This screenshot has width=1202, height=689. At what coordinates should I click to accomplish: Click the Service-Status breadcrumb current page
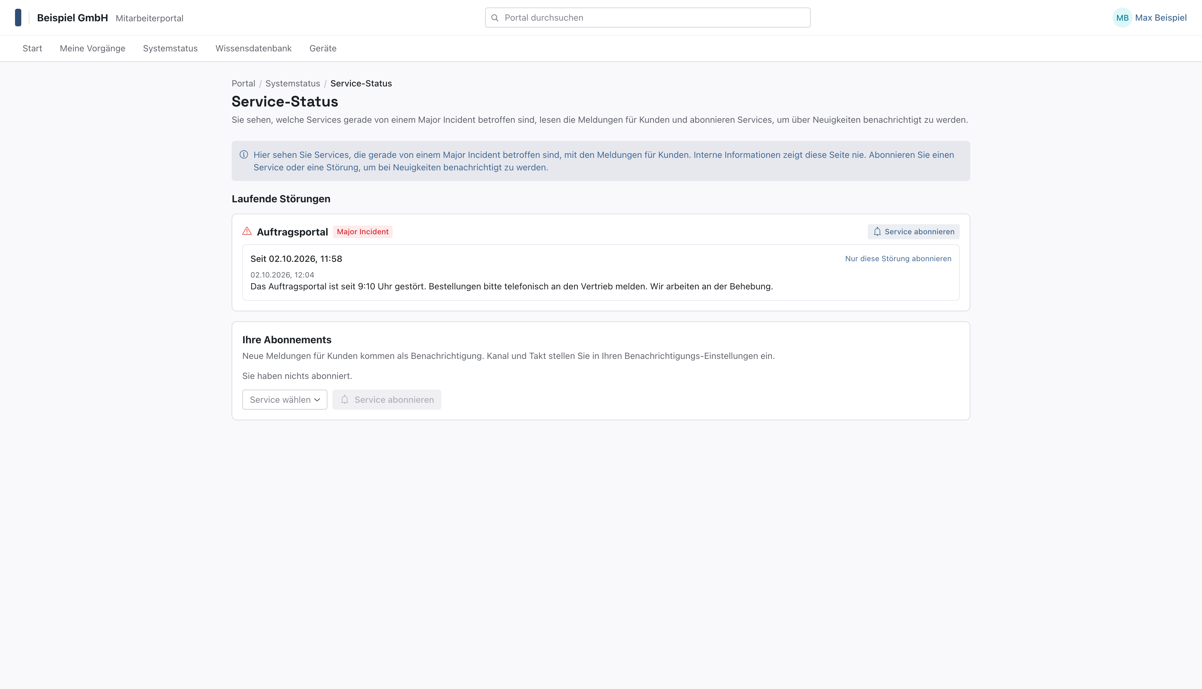click(361, 84)
